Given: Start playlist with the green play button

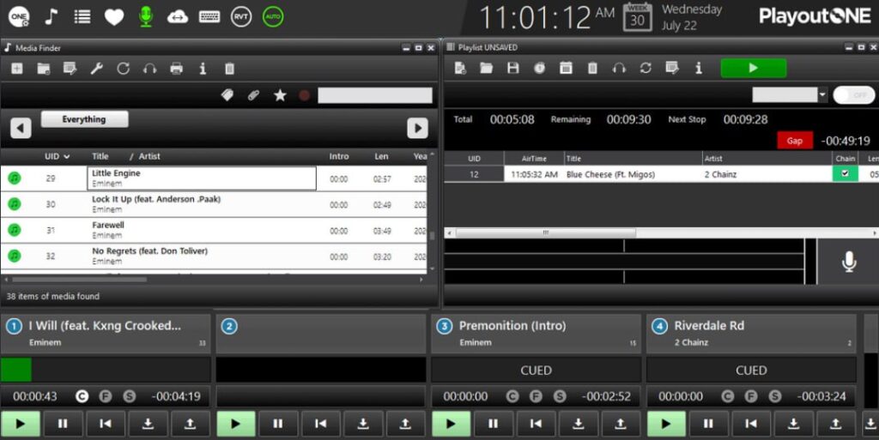Looking at the screenshot, I should [754, 69].
